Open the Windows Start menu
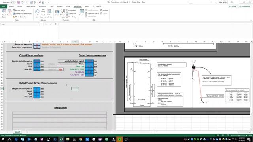 coord(3,139)
